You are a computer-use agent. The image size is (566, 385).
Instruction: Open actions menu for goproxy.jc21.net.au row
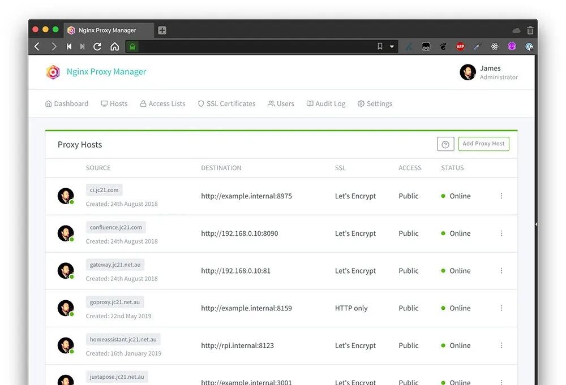pyautogui.click(x=501, y=308)
